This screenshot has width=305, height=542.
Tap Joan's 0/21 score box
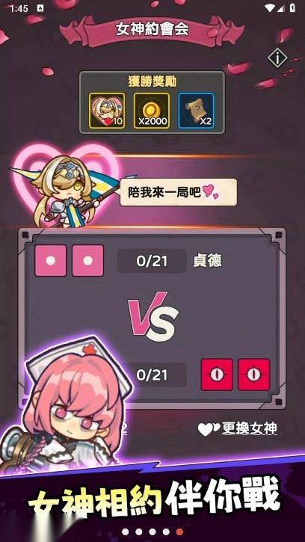pos(152,261)
